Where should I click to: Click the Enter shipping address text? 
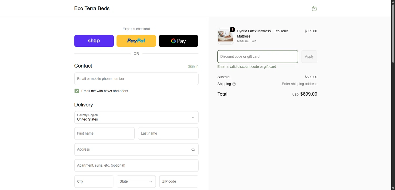pos(299,84)
